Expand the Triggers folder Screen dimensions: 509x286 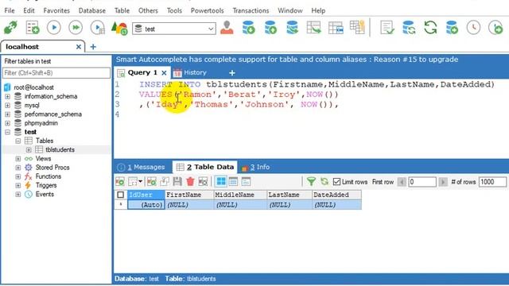point(18,185)
